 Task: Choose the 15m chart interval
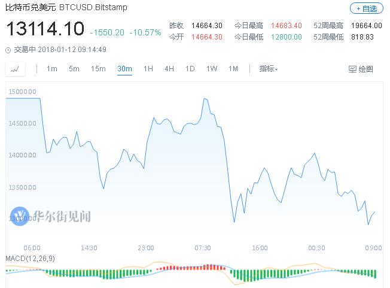[x=98, y=69]
